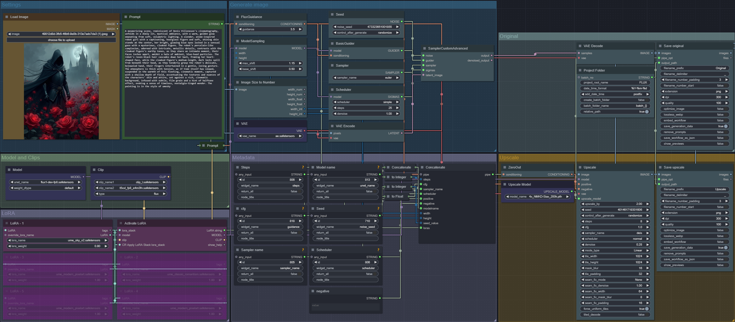Image resolution: width=735 pixels, height=322 pixels.
Task: Collapse the Activate LoRA node using its title icon
Action: coord(121,223)
